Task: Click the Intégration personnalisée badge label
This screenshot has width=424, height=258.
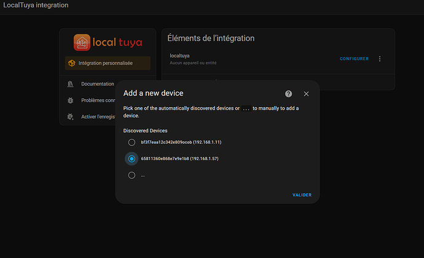Action: point(106,63)
